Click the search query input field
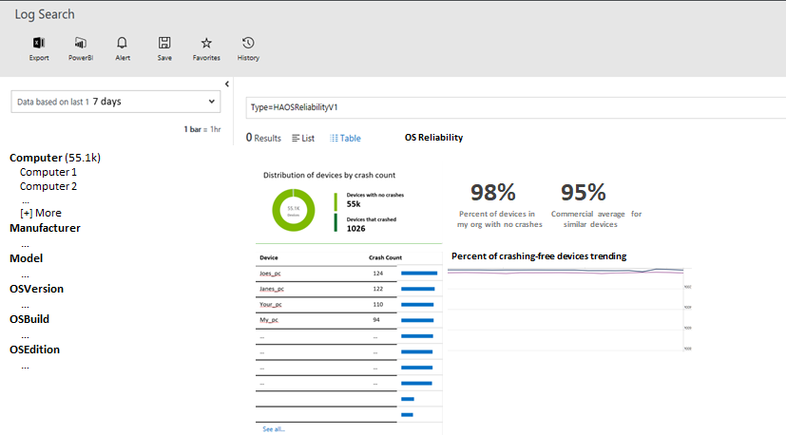The image size is (786, 435). (x=511, y=107)
